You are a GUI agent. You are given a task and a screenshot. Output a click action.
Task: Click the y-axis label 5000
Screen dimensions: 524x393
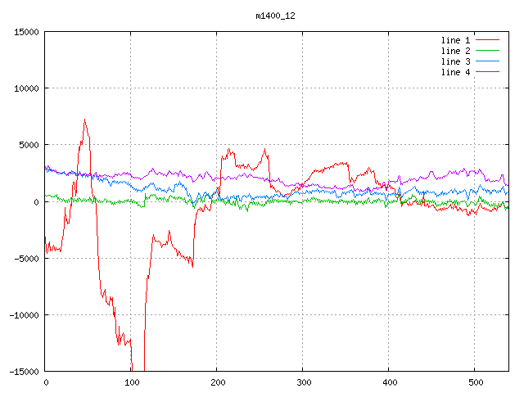pyautogui.click(x=29, y=146)
